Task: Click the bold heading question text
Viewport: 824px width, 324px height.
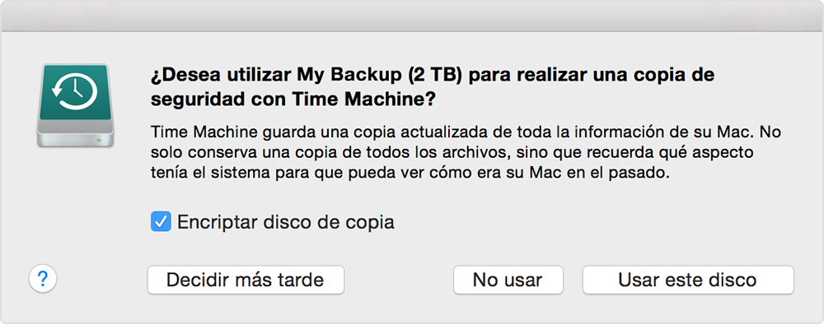Action: click(x=433, y=87)
